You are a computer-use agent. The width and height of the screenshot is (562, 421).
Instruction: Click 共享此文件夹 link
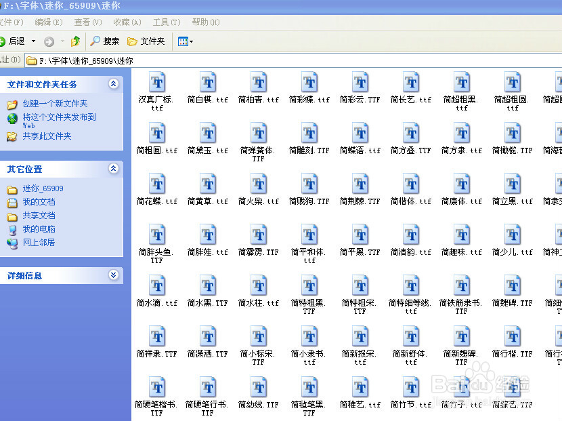tap(47, 136)
